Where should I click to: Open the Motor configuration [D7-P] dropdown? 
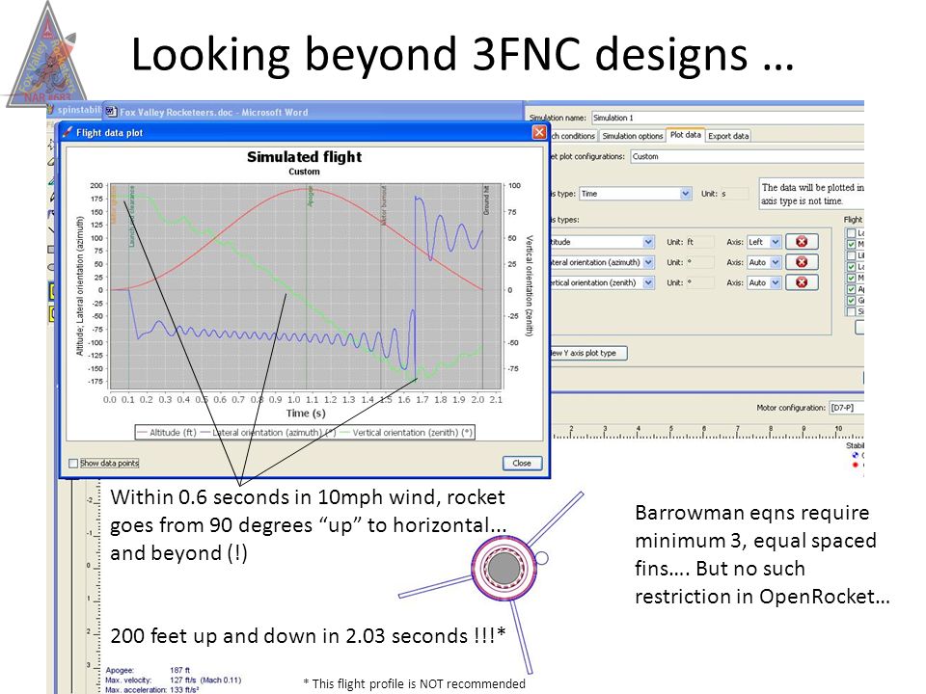[846, 408]
